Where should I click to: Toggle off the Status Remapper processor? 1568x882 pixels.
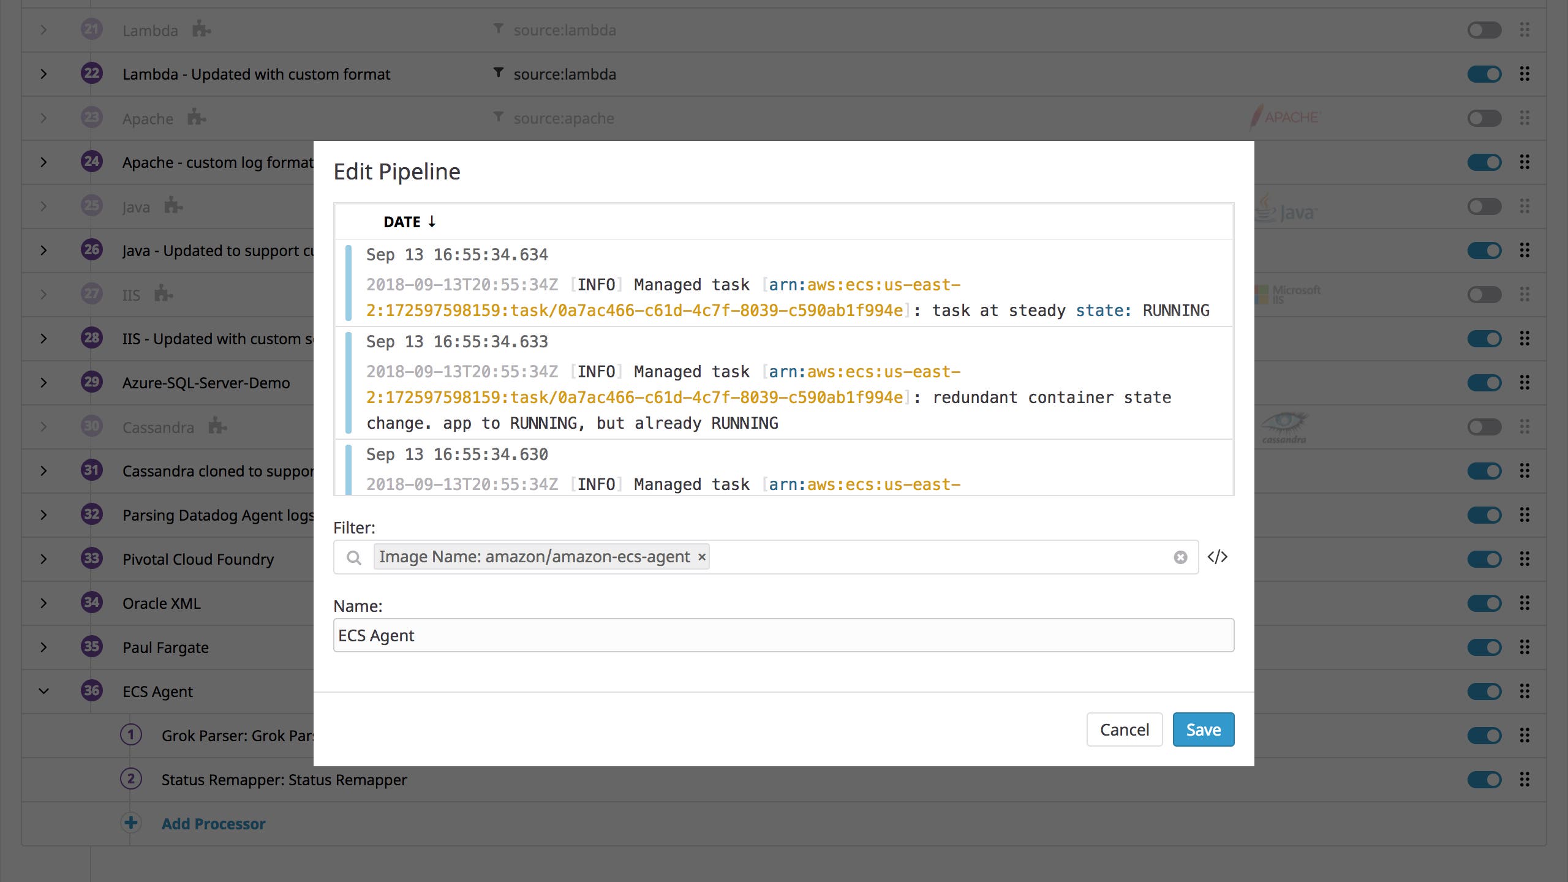pos(1485,779)
